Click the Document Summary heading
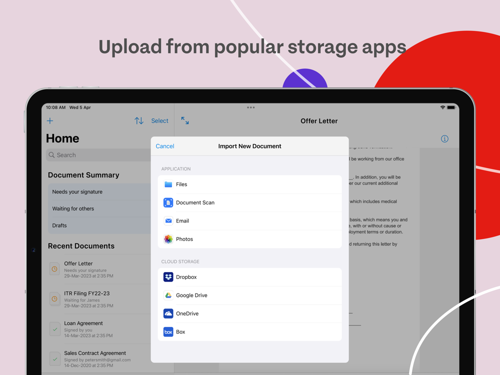This screenshot has width=500, height=375. [83, 175]
